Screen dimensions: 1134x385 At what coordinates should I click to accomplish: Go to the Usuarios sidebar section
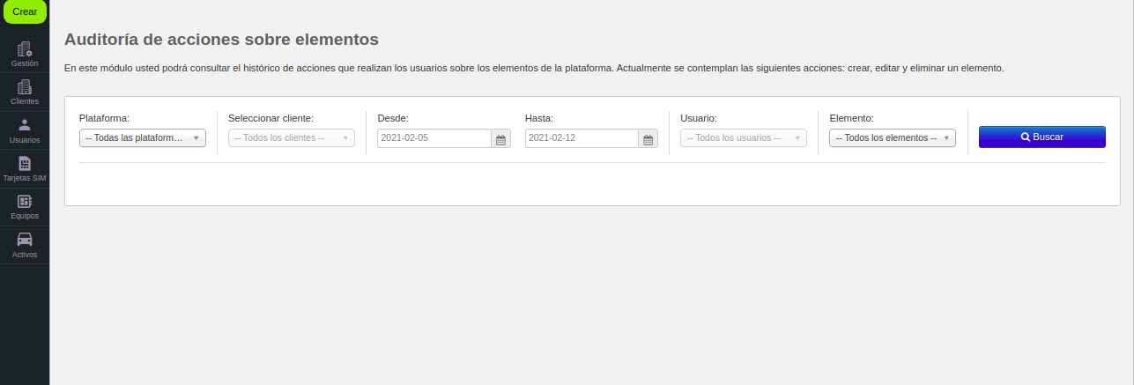coord(25,130)
